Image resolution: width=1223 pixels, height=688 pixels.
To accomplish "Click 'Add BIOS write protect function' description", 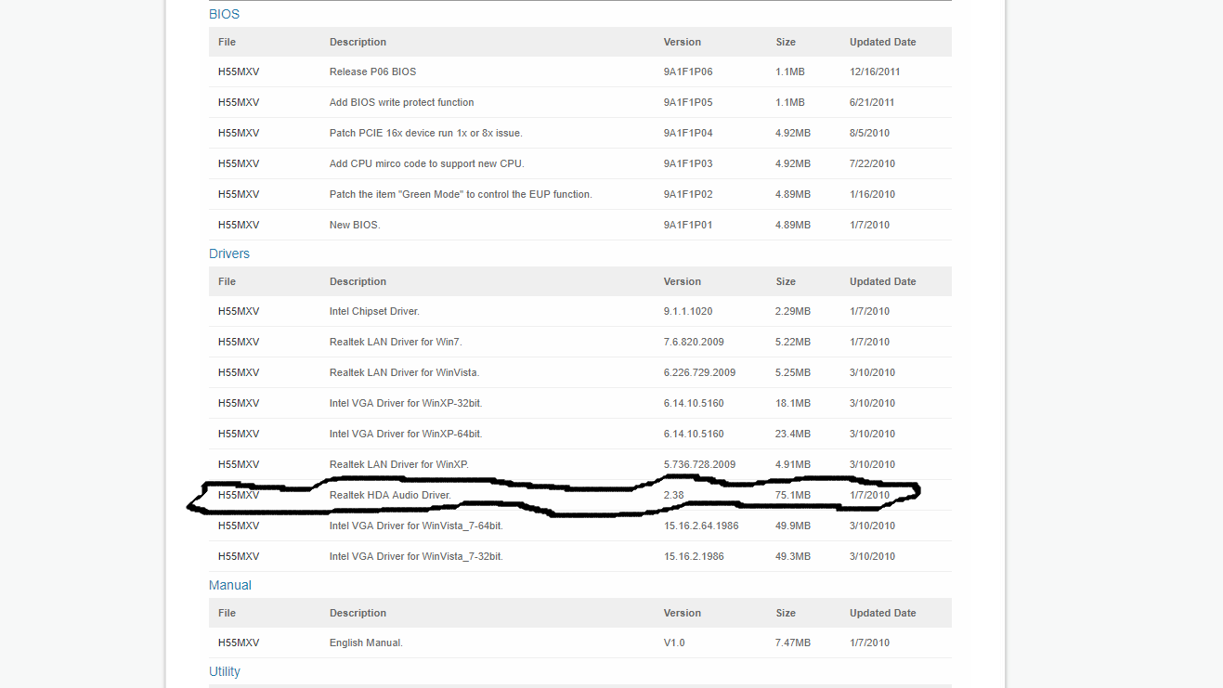I will click(x=402, y=102).
